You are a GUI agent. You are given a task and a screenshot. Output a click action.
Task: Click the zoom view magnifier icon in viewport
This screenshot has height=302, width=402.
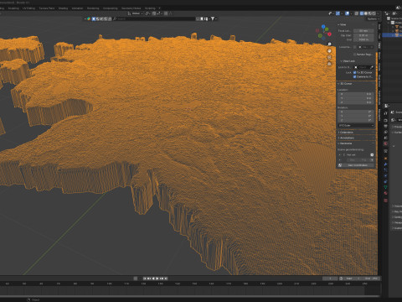pos(329,44)
